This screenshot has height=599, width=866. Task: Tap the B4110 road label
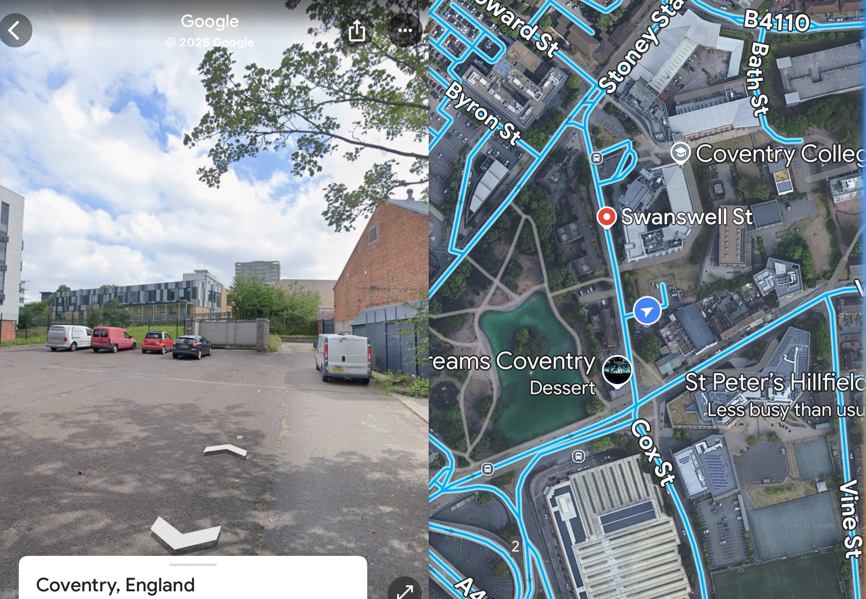pos(776,21)
